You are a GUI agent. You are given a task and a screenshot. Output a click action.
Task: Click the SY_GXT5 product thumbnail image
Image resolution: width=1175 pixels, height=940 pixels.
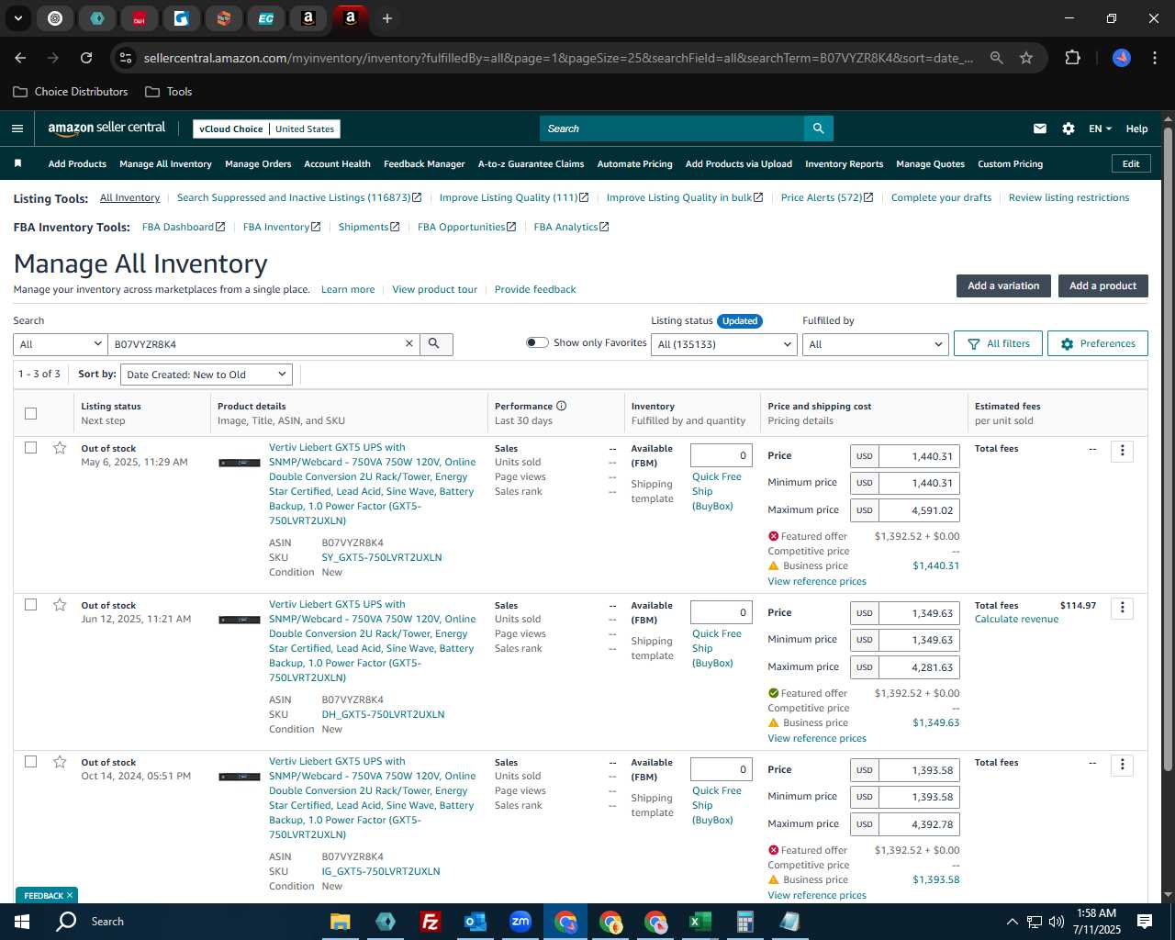pos(240,463)
